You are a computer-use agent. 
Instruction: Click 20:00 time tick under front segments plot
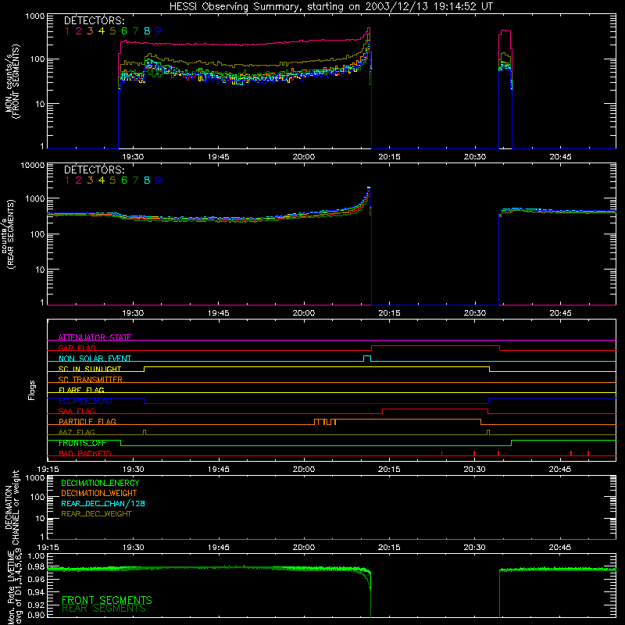coord(304,157)
